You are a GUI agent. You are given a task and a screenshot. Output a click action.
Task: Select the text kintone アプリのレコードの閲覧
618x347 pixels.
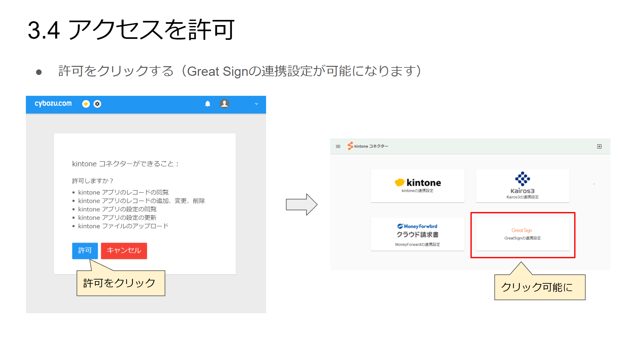(x=123, y=192)
